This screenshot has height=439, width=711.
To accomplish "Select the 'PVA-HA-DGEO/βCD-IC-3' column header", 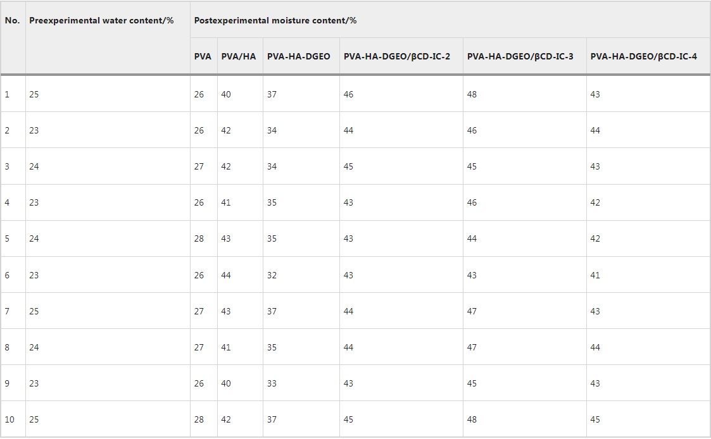I will (520, 56).
